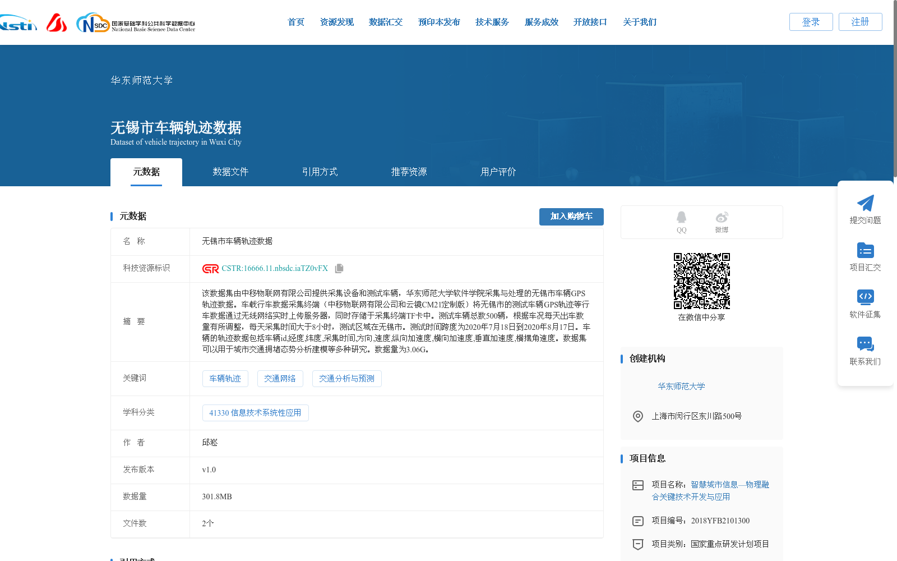Click the version value v1.0
897x561 pixels.
coord(209,470)
